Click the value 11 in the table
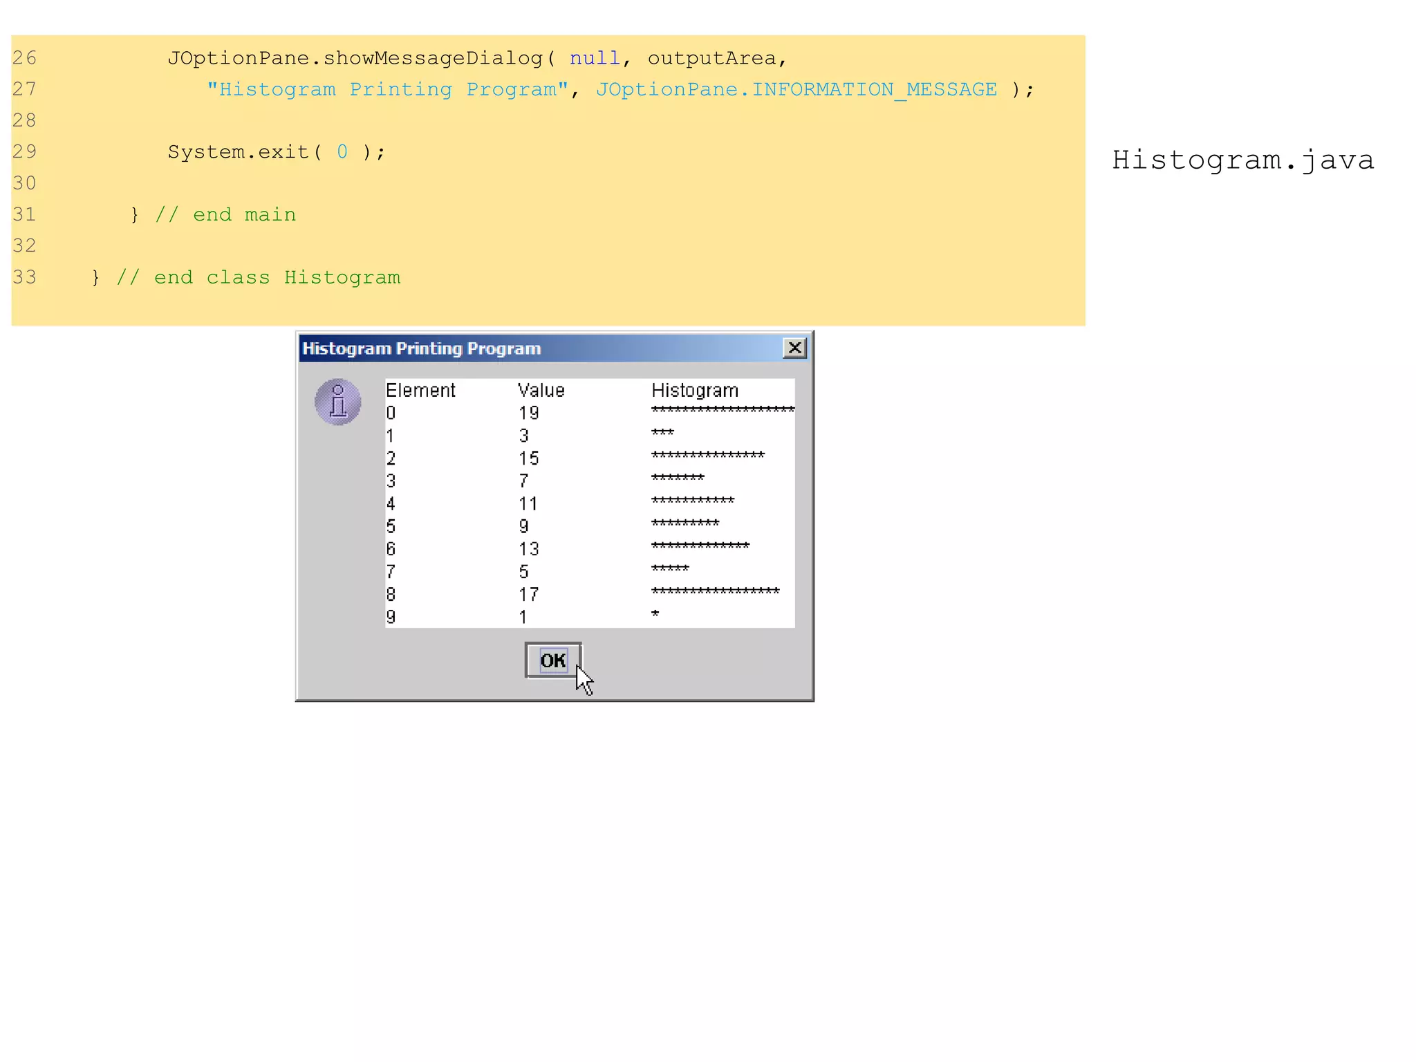Viewport: 1416px width, 1062px height. coord(528,504)
